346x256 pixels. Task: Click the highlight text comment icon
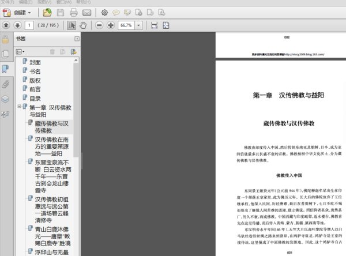127,13
